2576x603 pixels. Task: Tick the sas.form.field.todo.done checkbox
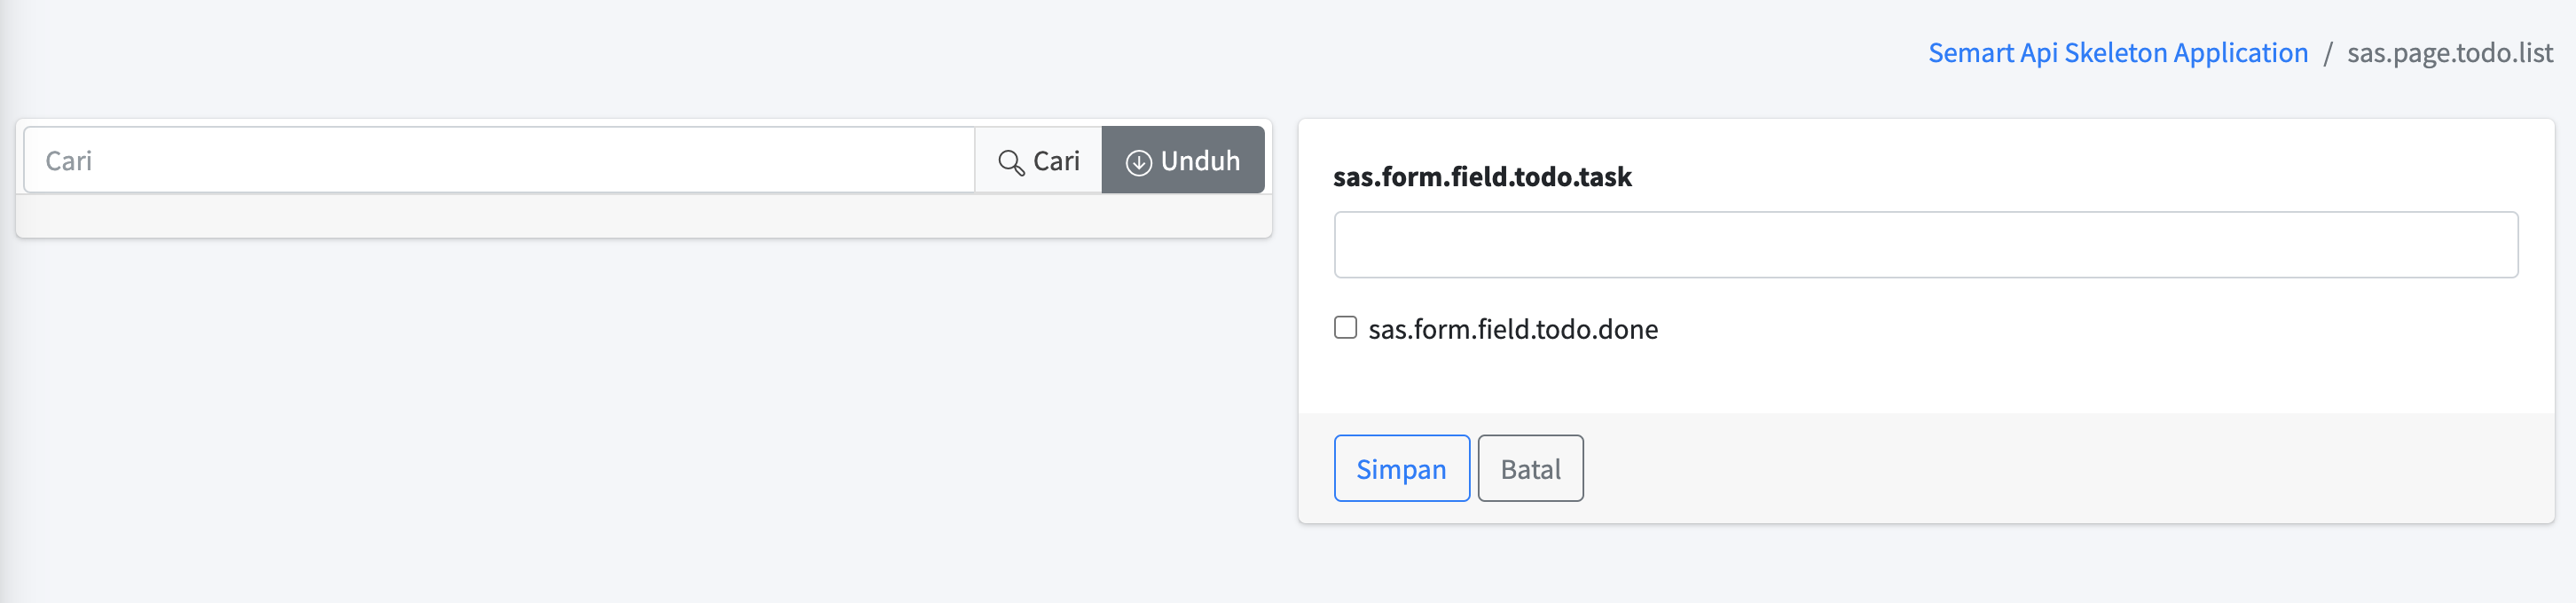(1345, 328)
